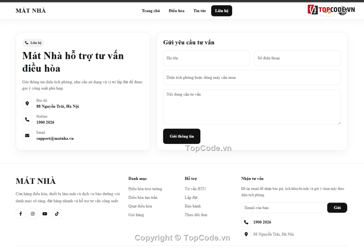364x250 pixels.
Task: Open the Điều hòa navigation item
Action: pos(177,11)
